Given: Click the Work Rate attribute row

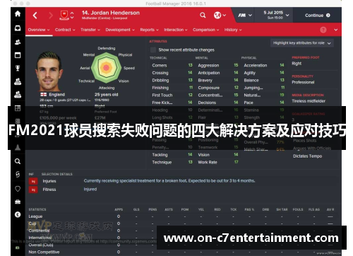Looking at the screenshot, I should coord(218,162).
